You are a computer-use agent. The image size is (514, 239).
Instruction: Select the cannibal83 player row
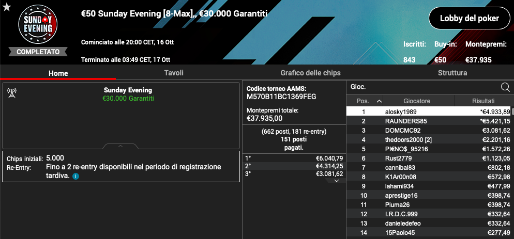point(429,167)
